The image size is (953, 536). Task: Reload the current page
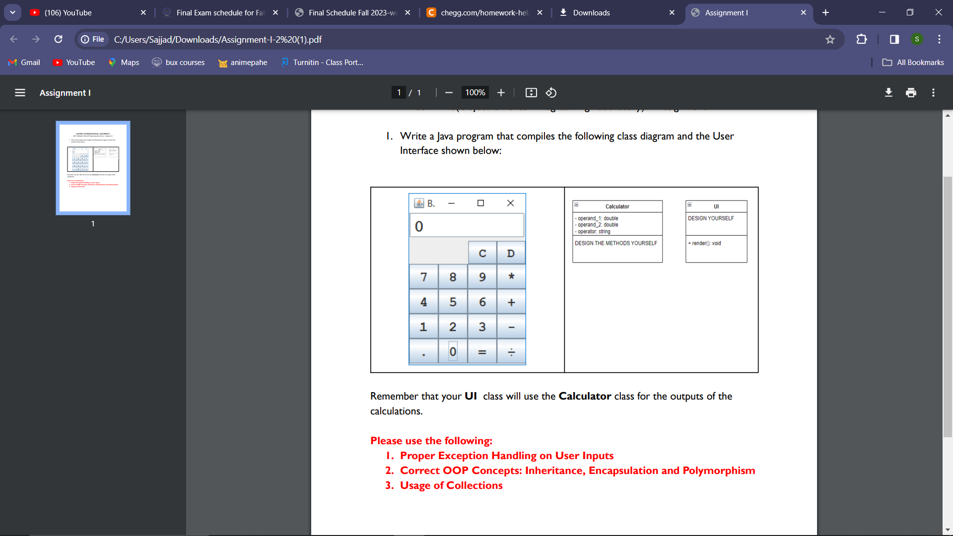coord(58,39)
